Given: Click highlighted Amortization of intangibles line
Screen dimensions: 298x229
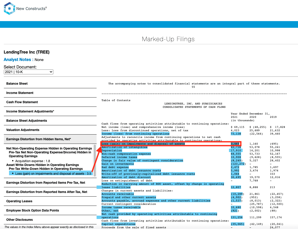Looking at the screenshot, I should tap(124, 147).
